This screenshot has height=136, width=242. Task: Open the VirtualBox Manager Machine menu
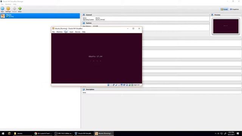point(8,4)
